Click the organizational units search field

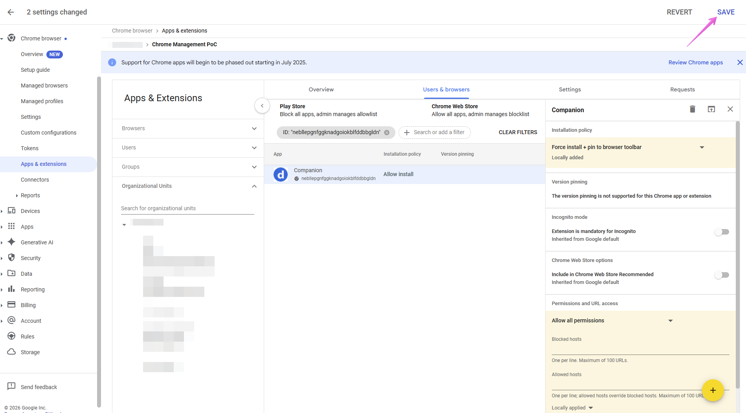[x=187, y=208]
